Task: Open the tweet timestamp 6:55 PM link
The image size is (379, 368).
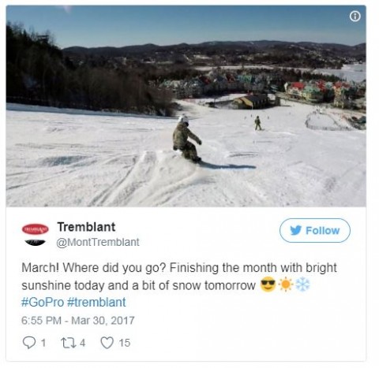Action: point(78,321)
